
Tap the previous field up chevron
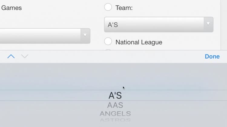[x=11, y=56]
